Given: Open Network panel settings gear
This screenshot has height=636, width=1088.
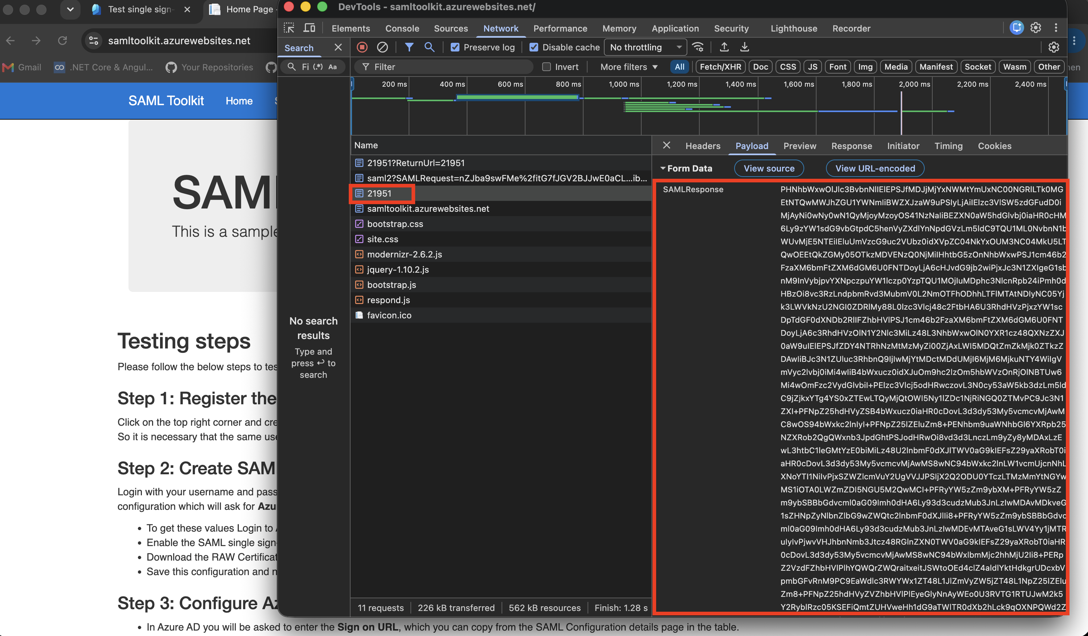Looking at the screenshot, I should (x=1054, y=47).
